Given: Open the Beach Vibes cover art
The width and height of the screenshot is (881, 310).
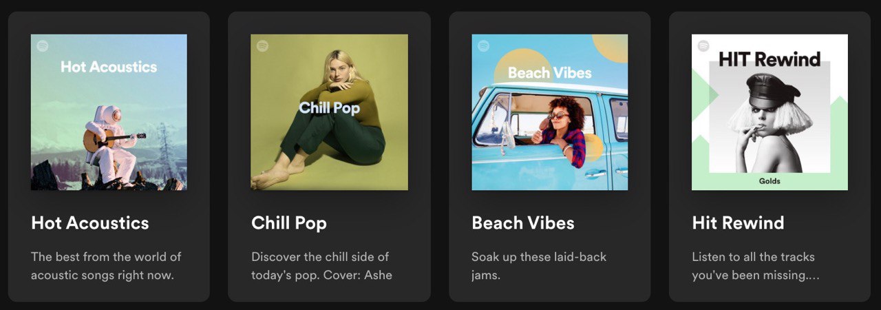Looking at the screenshot, I should 549,112.
